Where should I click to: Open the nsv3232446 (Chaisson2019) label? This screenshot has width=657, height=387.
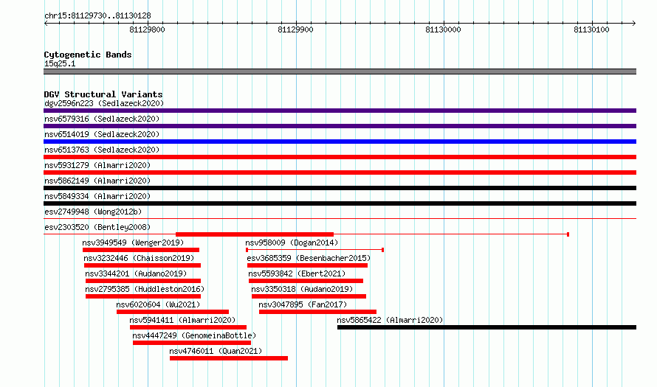139,258
